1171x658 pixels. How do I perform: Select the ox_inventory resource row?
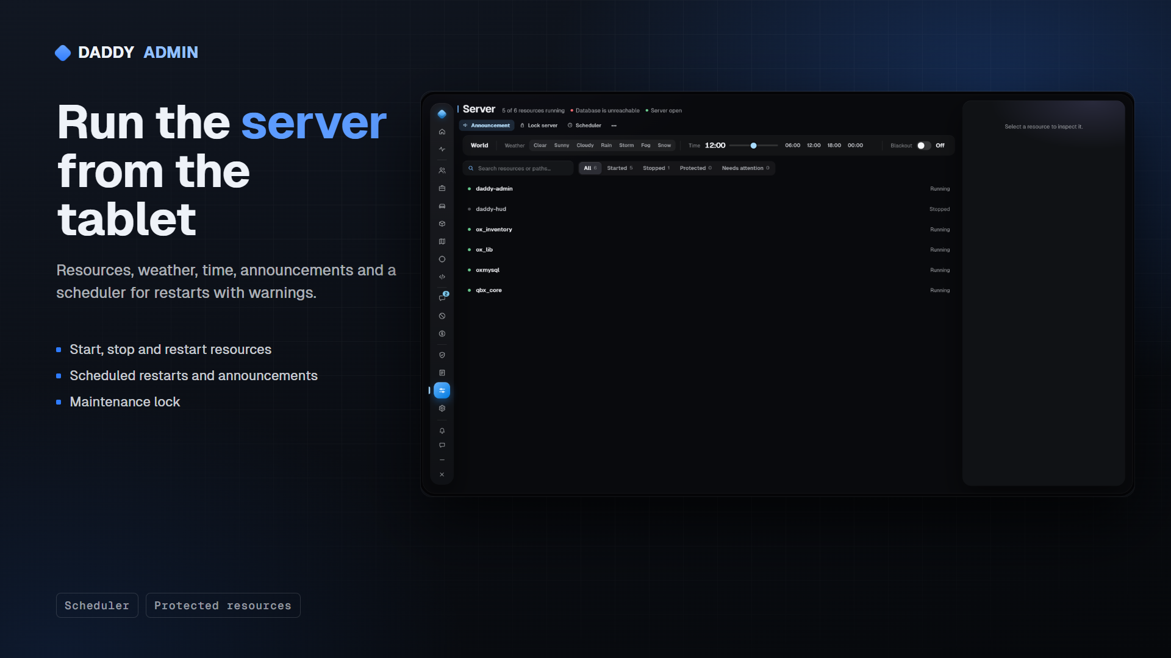pyautogui.click(x=708, y=230)
